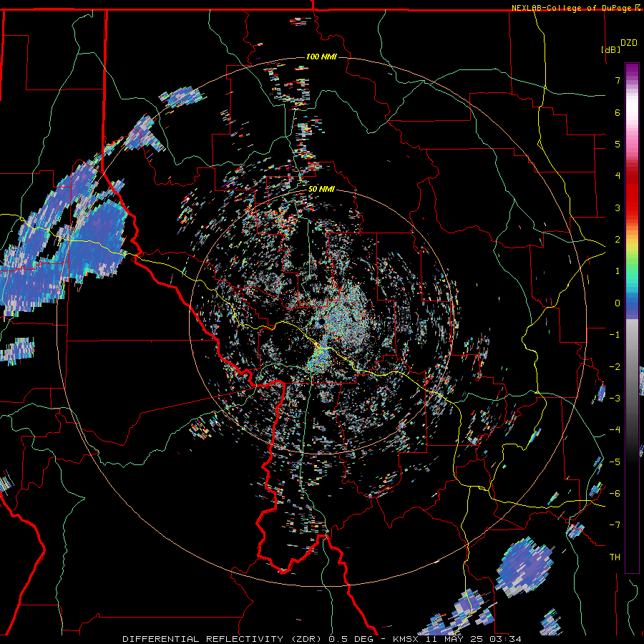Click the 50 NMI range ring label

pos(321,190)
